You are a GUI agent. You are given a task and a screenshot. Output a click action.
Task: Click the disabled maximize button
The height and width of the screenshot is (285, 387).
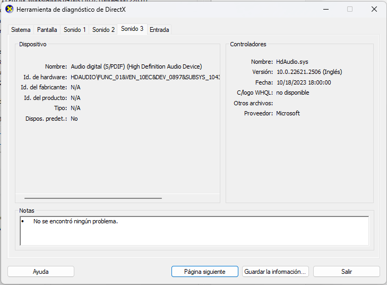(x=350, y=10)
